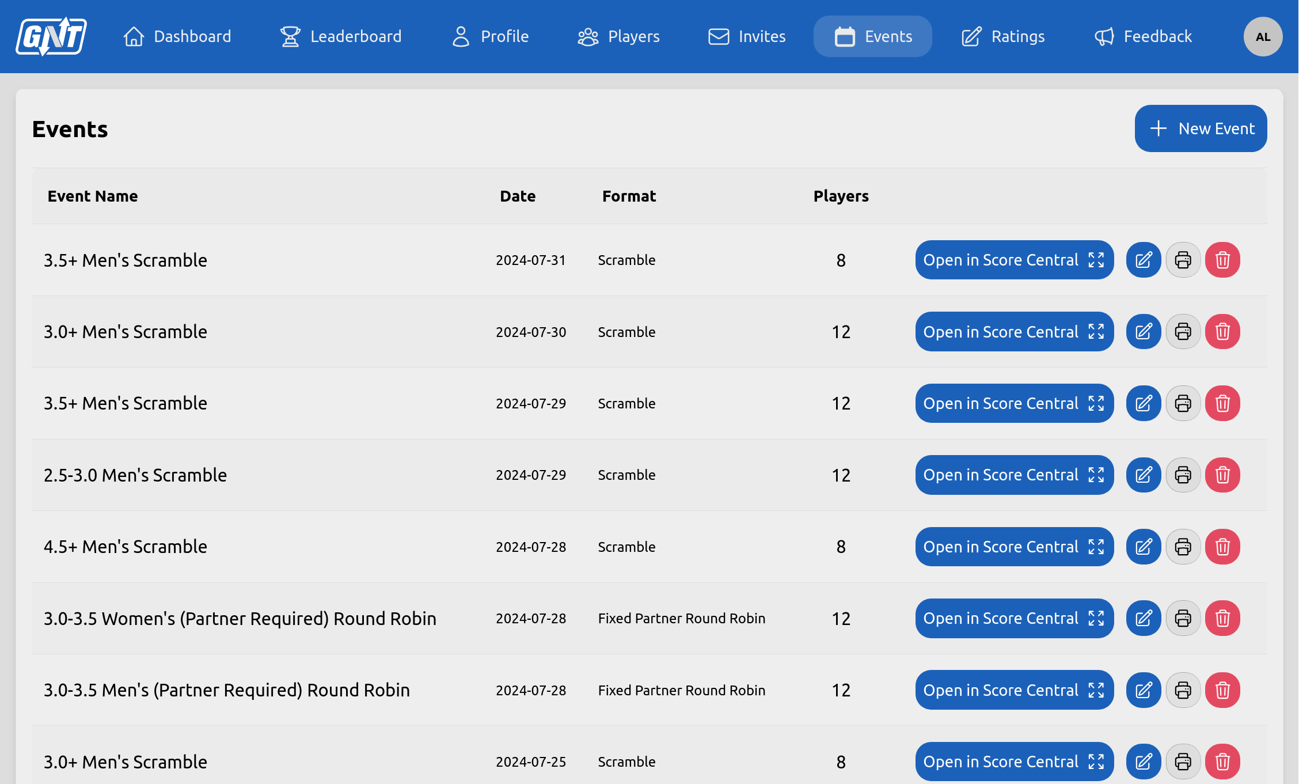Viewport: 1299px width, 784px height.
Task: Delete the 3.5+ Men's Scramble 2024-07-29 event
Action: (1222, 403)
